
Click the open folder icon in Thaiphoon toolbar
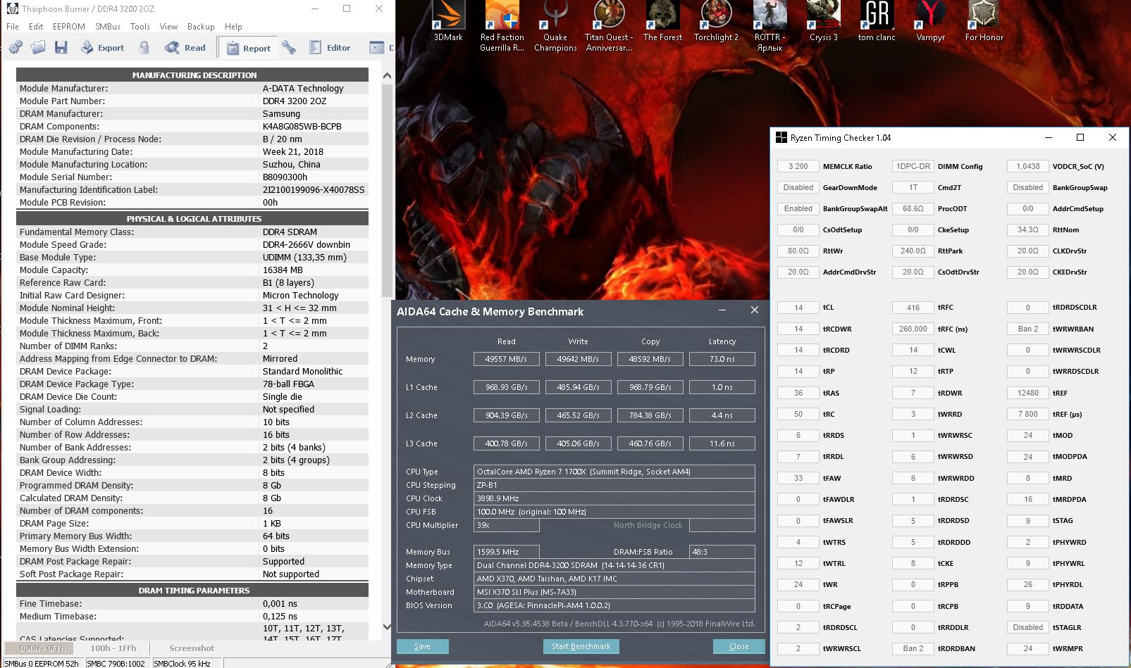coord(38,47)
